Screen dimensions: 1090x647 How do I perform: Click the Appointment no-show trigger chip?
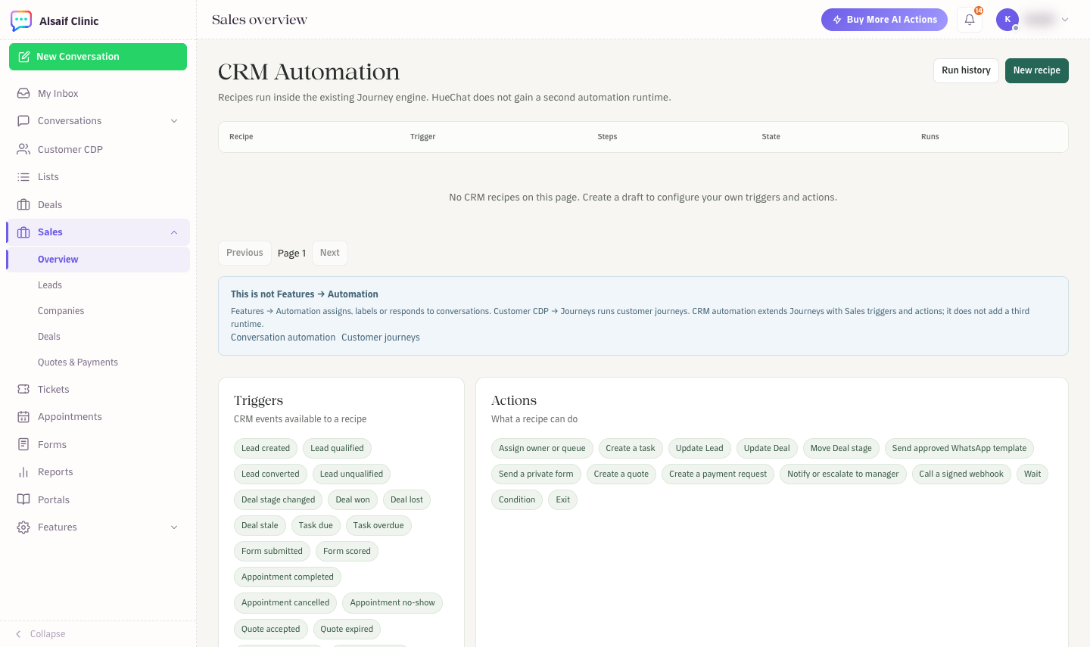tap(392, 602)
